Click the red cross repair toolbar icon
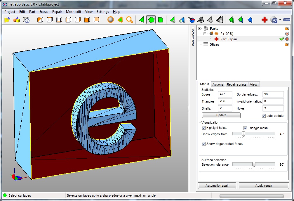 [x=265, y=20]
